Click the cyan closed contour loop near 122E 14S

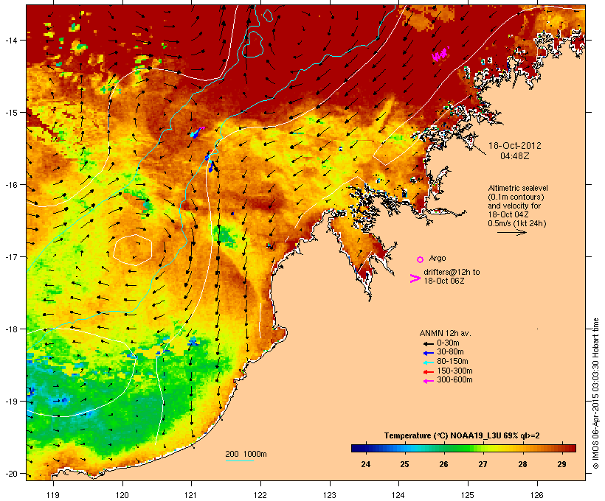click(253, 44)
